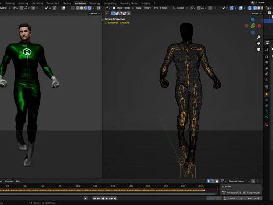
Task: Select rendered shading in left viewport
Action: pyautogui.click(x=89, y=8)
